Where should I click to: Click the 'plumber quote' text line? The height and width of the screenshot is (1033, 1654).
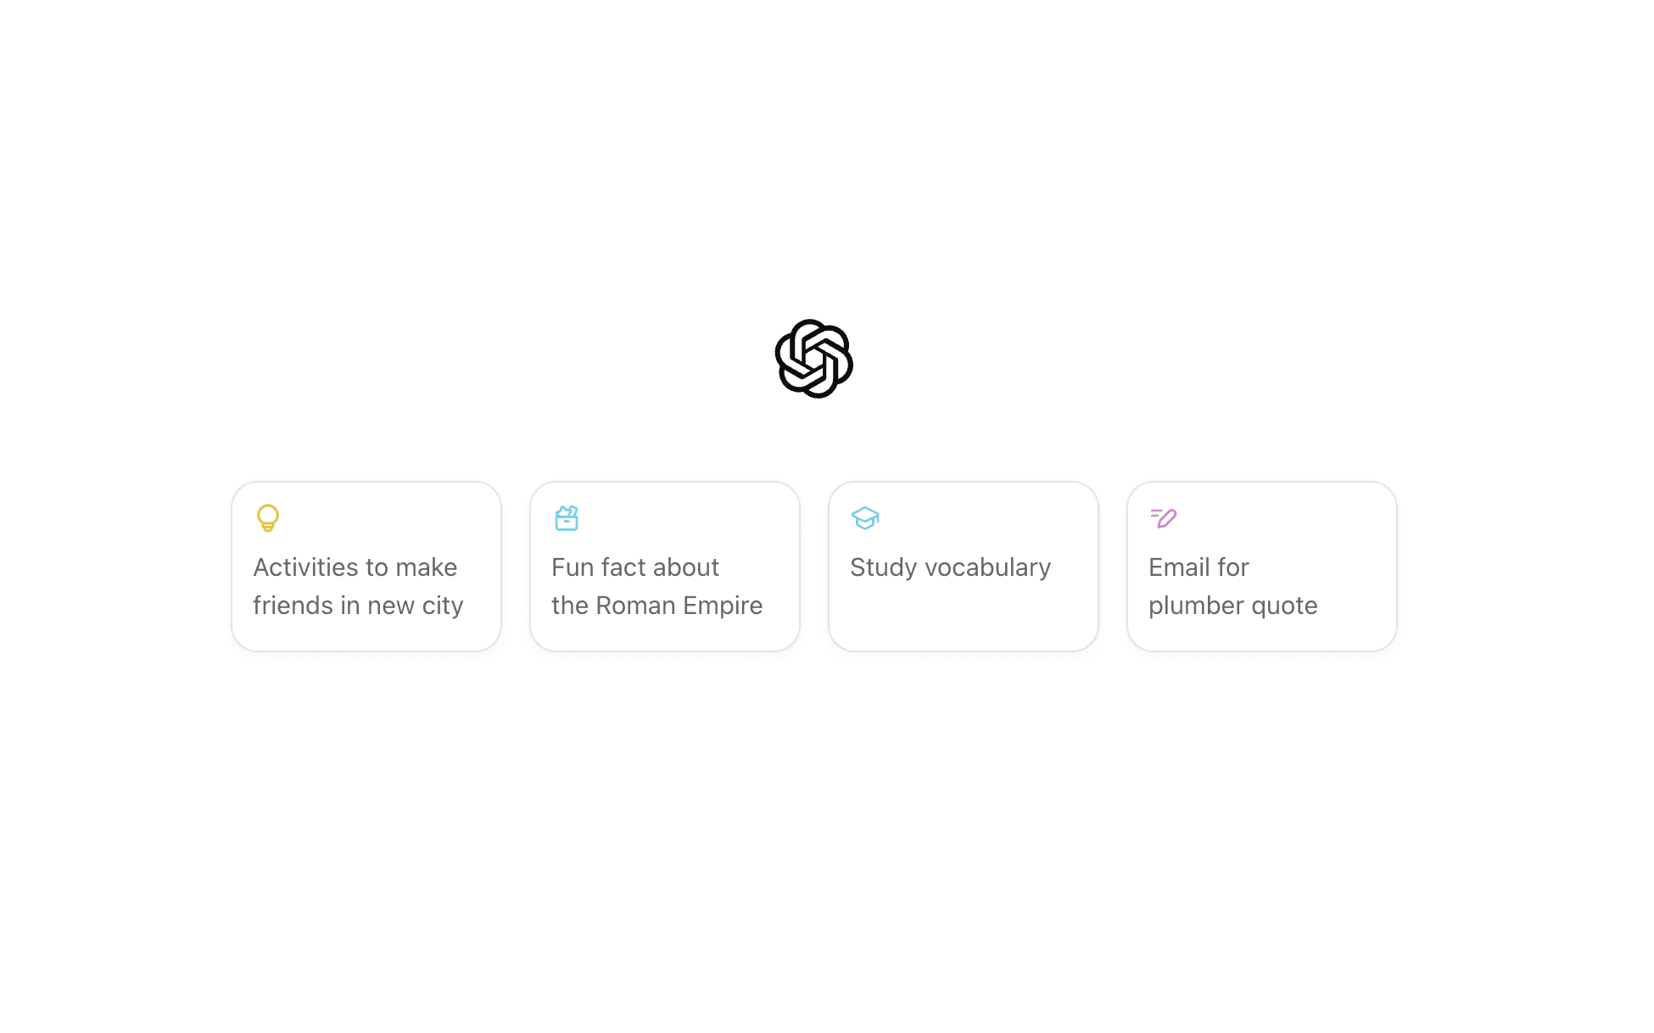pyautogui.click(x=1233, y=606)
